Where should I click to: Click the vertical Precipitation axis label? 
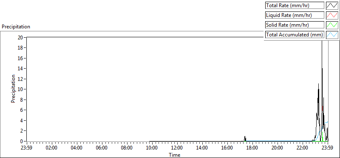point(13,89)
